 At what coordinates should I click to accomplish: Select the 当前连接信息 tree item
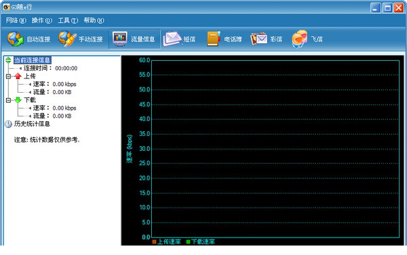tap(32, 60)
